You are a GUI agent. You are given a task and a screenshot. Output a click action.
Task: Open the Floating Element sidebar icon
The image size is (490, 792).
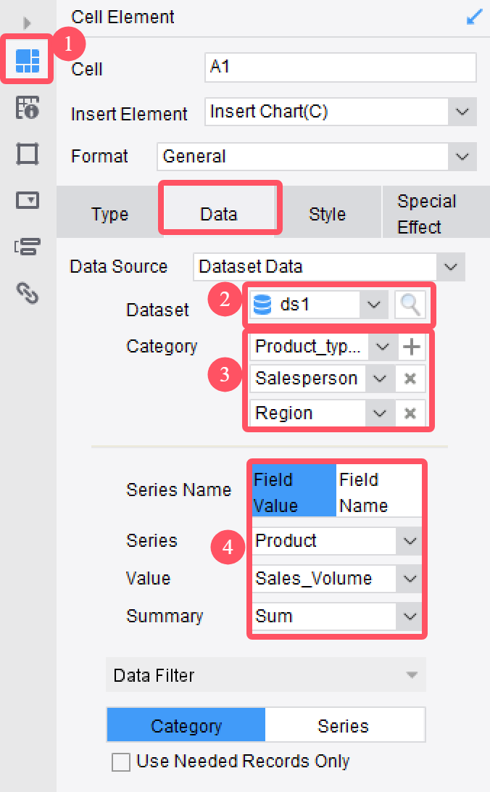(x=28, y=154)
